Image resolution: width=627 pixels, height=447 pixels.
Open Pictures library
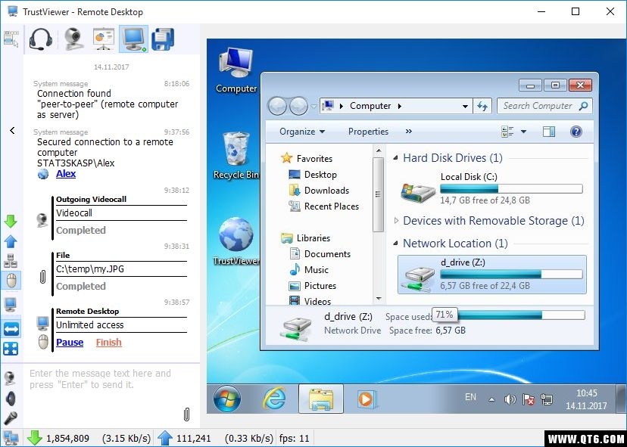click(x=313, y=286)
